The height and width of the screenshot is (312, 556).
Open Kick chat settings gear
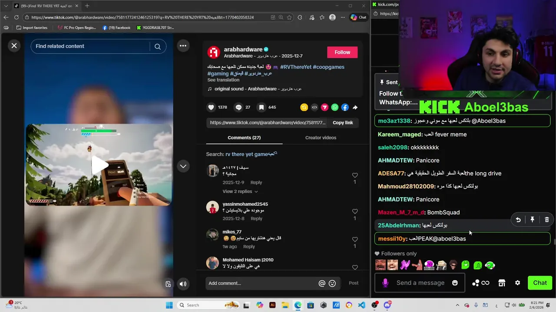point(517,283)
